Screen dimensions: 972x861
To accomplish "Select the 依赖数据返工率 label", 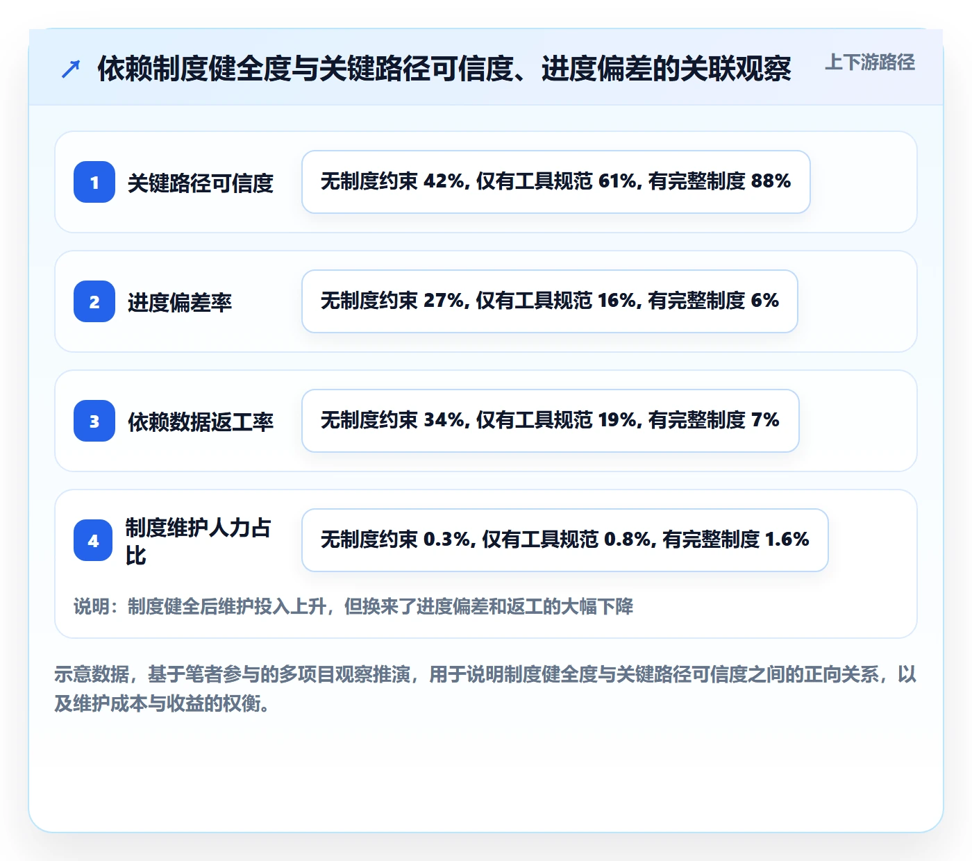I will (x=201, y=422).
